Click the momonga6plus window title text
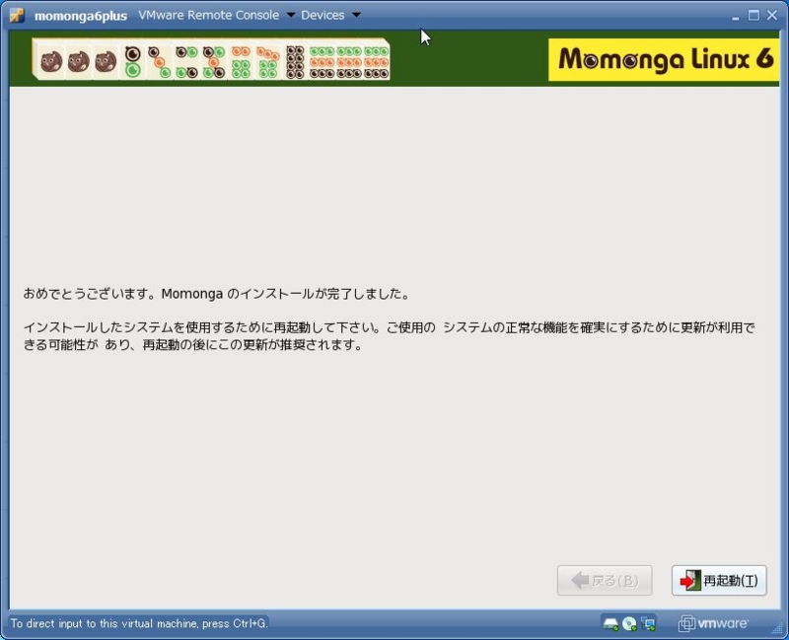 [81, 16]
